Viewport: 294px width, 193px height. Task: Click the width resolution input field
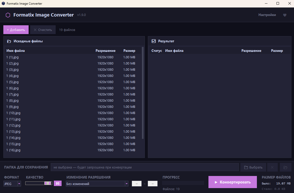pos(137,184)
